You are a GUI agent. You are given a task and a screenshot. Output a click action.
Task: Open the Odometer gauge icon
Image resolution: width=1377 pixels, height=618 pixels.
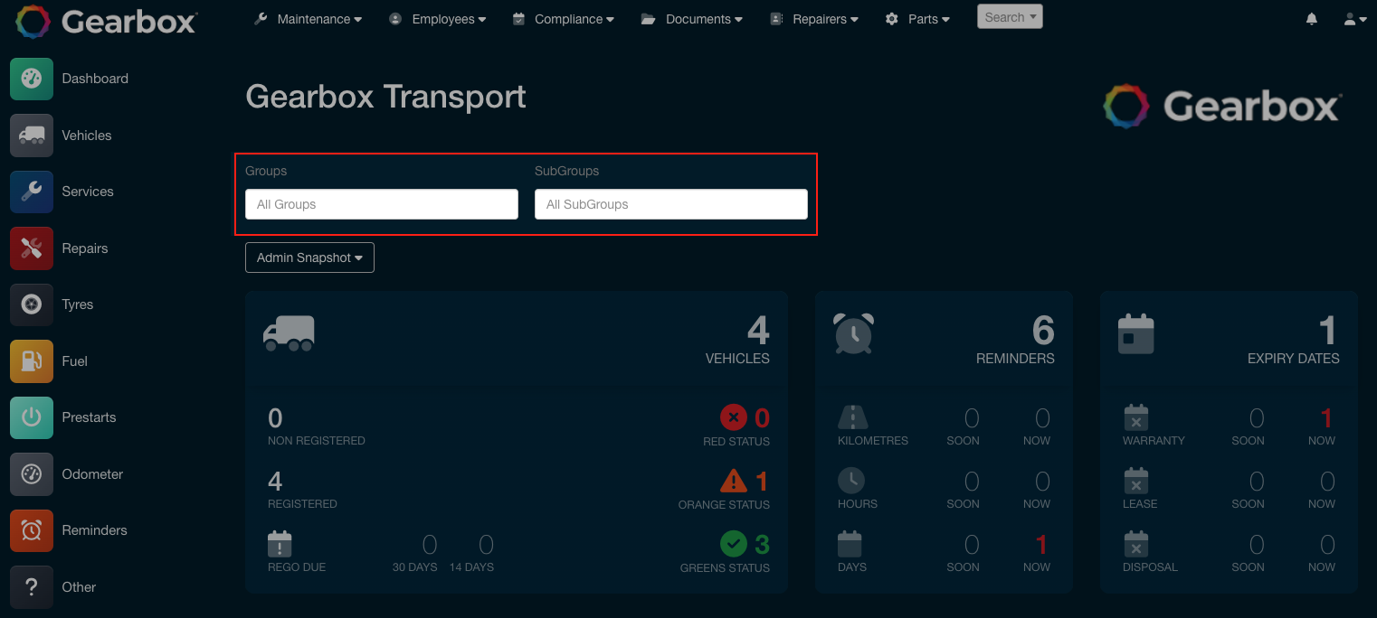(x=32, y=474)
